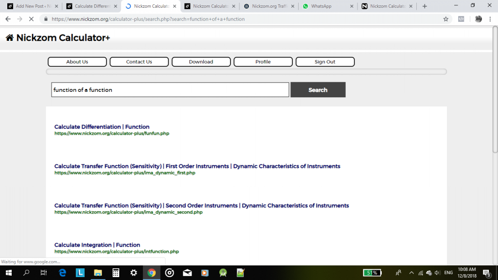
Task: Close the Add New Post tab
Action: coord(56,6)
